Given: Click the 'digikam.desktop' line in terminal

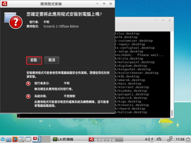Looking at the screenshot, I should (131, 66).
